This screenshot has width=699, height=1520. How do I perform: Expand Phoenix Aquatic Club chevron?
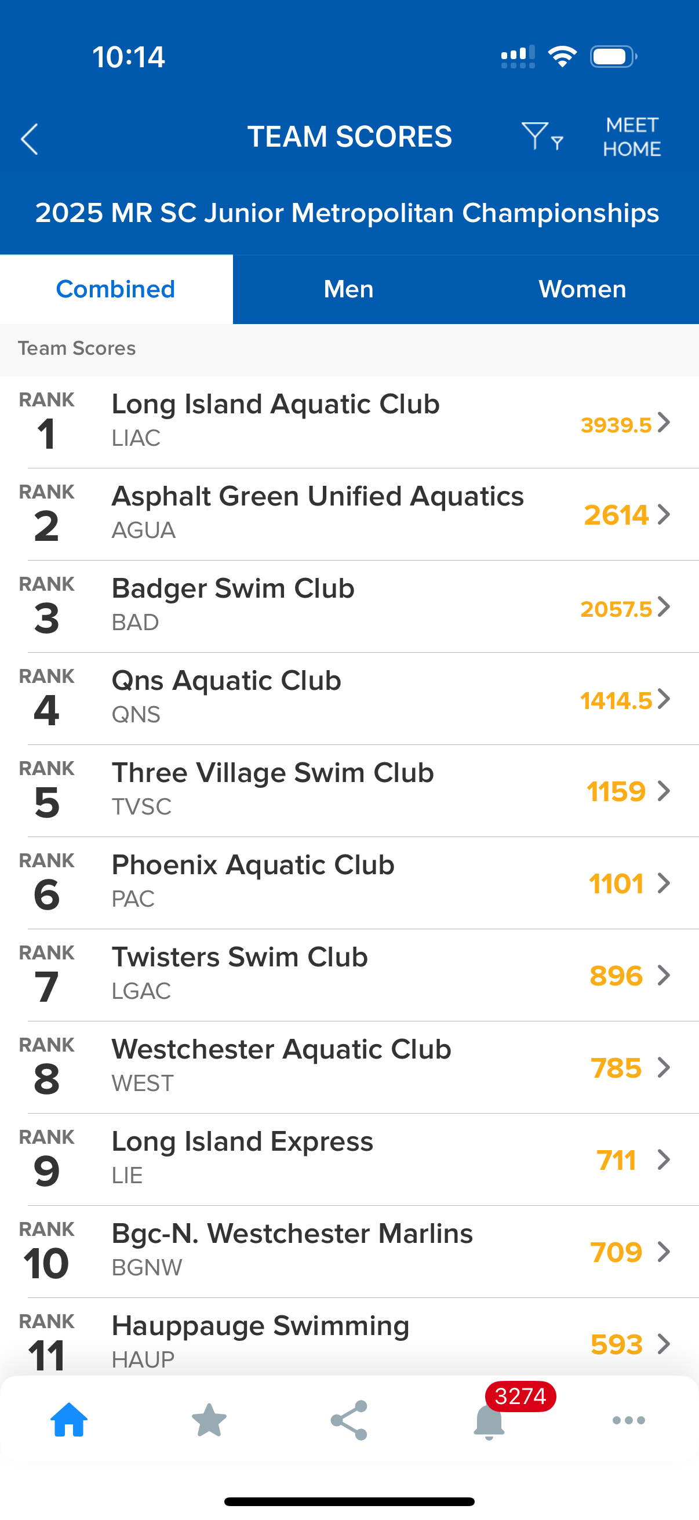tap(664, 883)
